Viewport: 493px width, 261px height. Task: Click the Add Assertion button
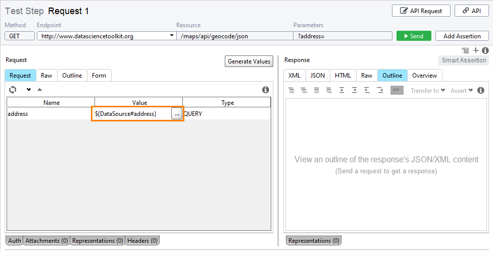[462, 36]
